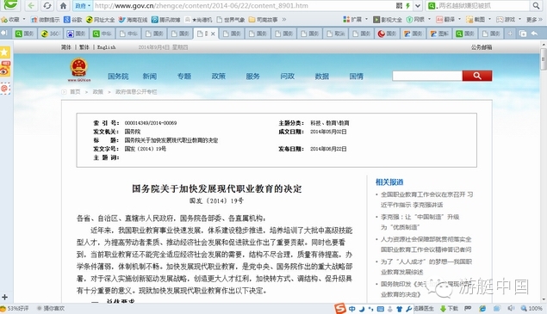
Task: Switch to the tab with red swirl icon
Action: tap(387, 34)
